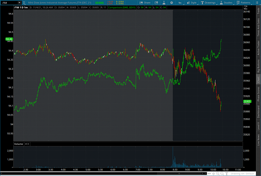Click the chart scale toggle icon above price axis
This screenshot has width=261, height=176.
pos(246,7)
